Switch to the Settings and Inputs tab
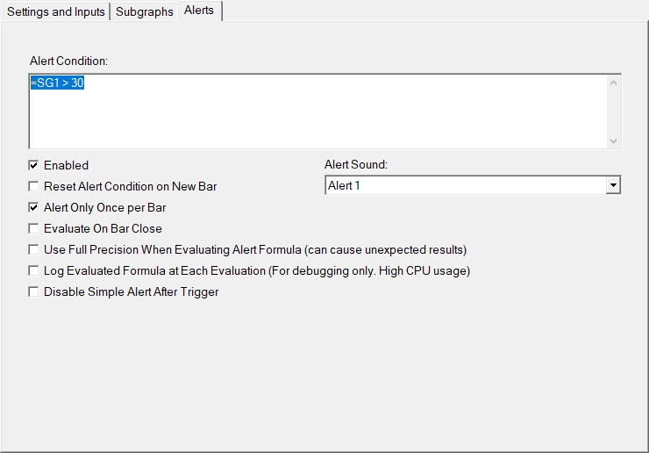Screen dimensions: 649x453 coord(56,11)
